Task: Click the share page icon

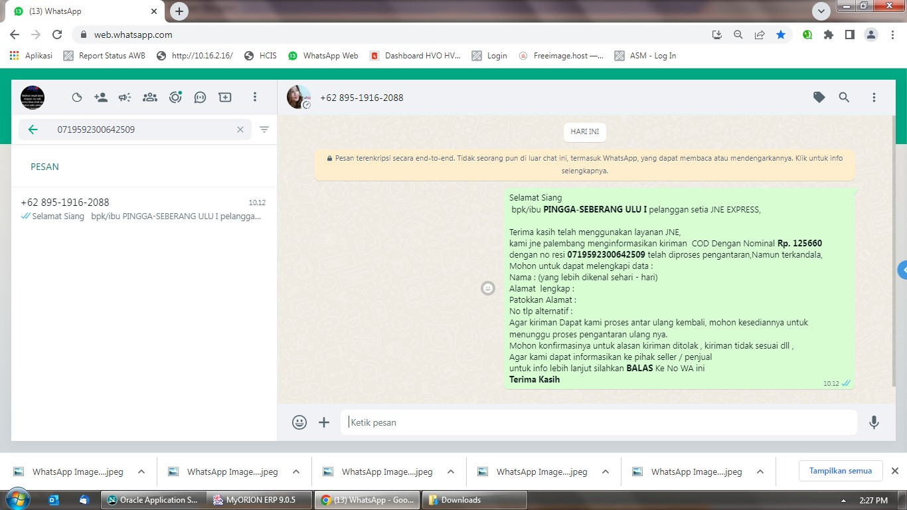Action: [x=760, y=35]
